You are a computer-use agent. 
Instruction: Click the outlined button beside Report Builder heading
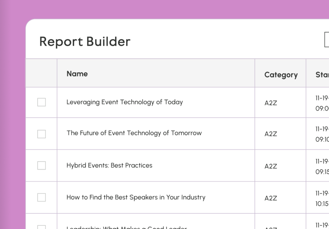[x=326, y=40]
